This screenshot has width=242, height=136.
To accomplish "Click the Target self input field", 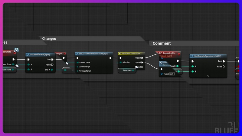I will click(172, 74).
